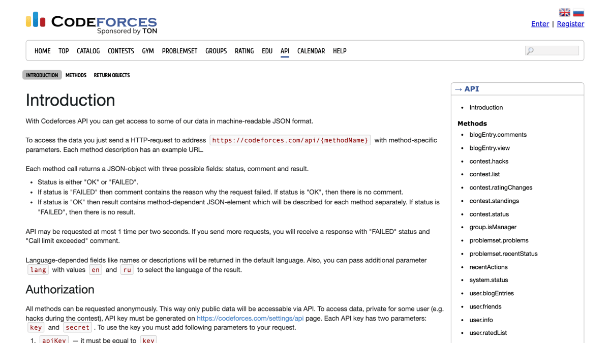This screenshot has width=610, height=343.
Task: Open user.blogEntries method
Action: (x=492, y=293)
